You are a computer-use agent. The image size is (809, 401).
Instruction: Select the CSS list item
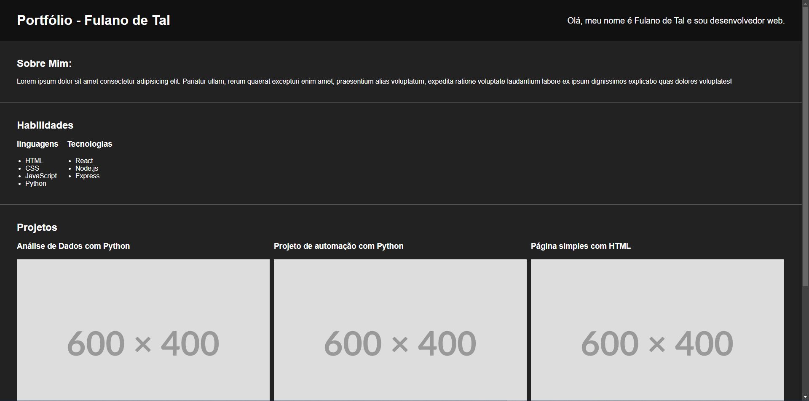pyautogui.click(x=32, y=168)
